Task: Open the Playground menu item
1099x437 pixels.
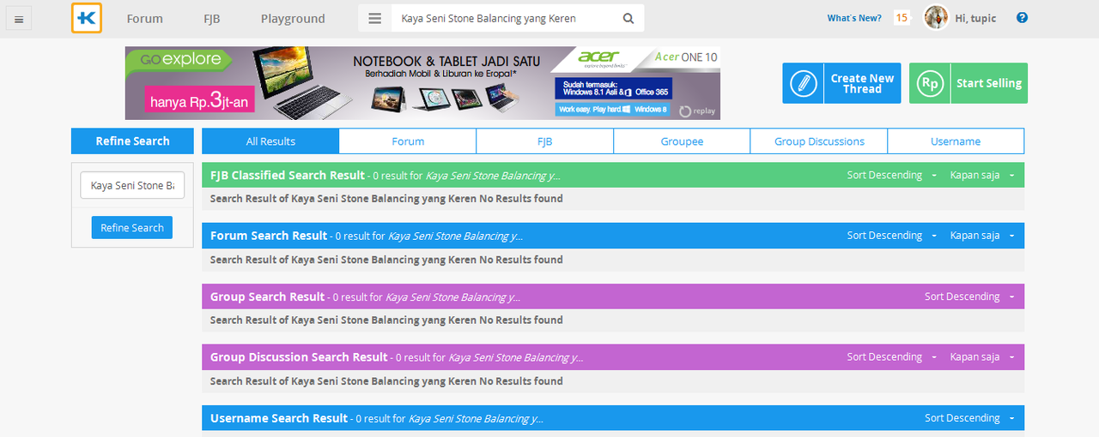Action: click(x=293, y=18)
